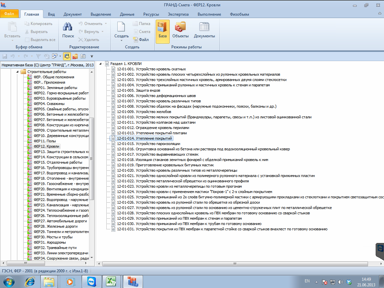Click the documents icon in quick access toolbar

(83, 56)
